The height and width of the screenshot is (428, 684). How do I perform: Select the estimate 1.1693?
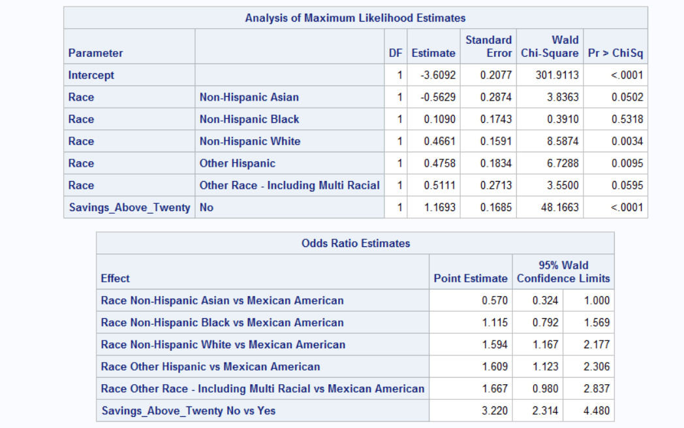click(x=440, y=207)
